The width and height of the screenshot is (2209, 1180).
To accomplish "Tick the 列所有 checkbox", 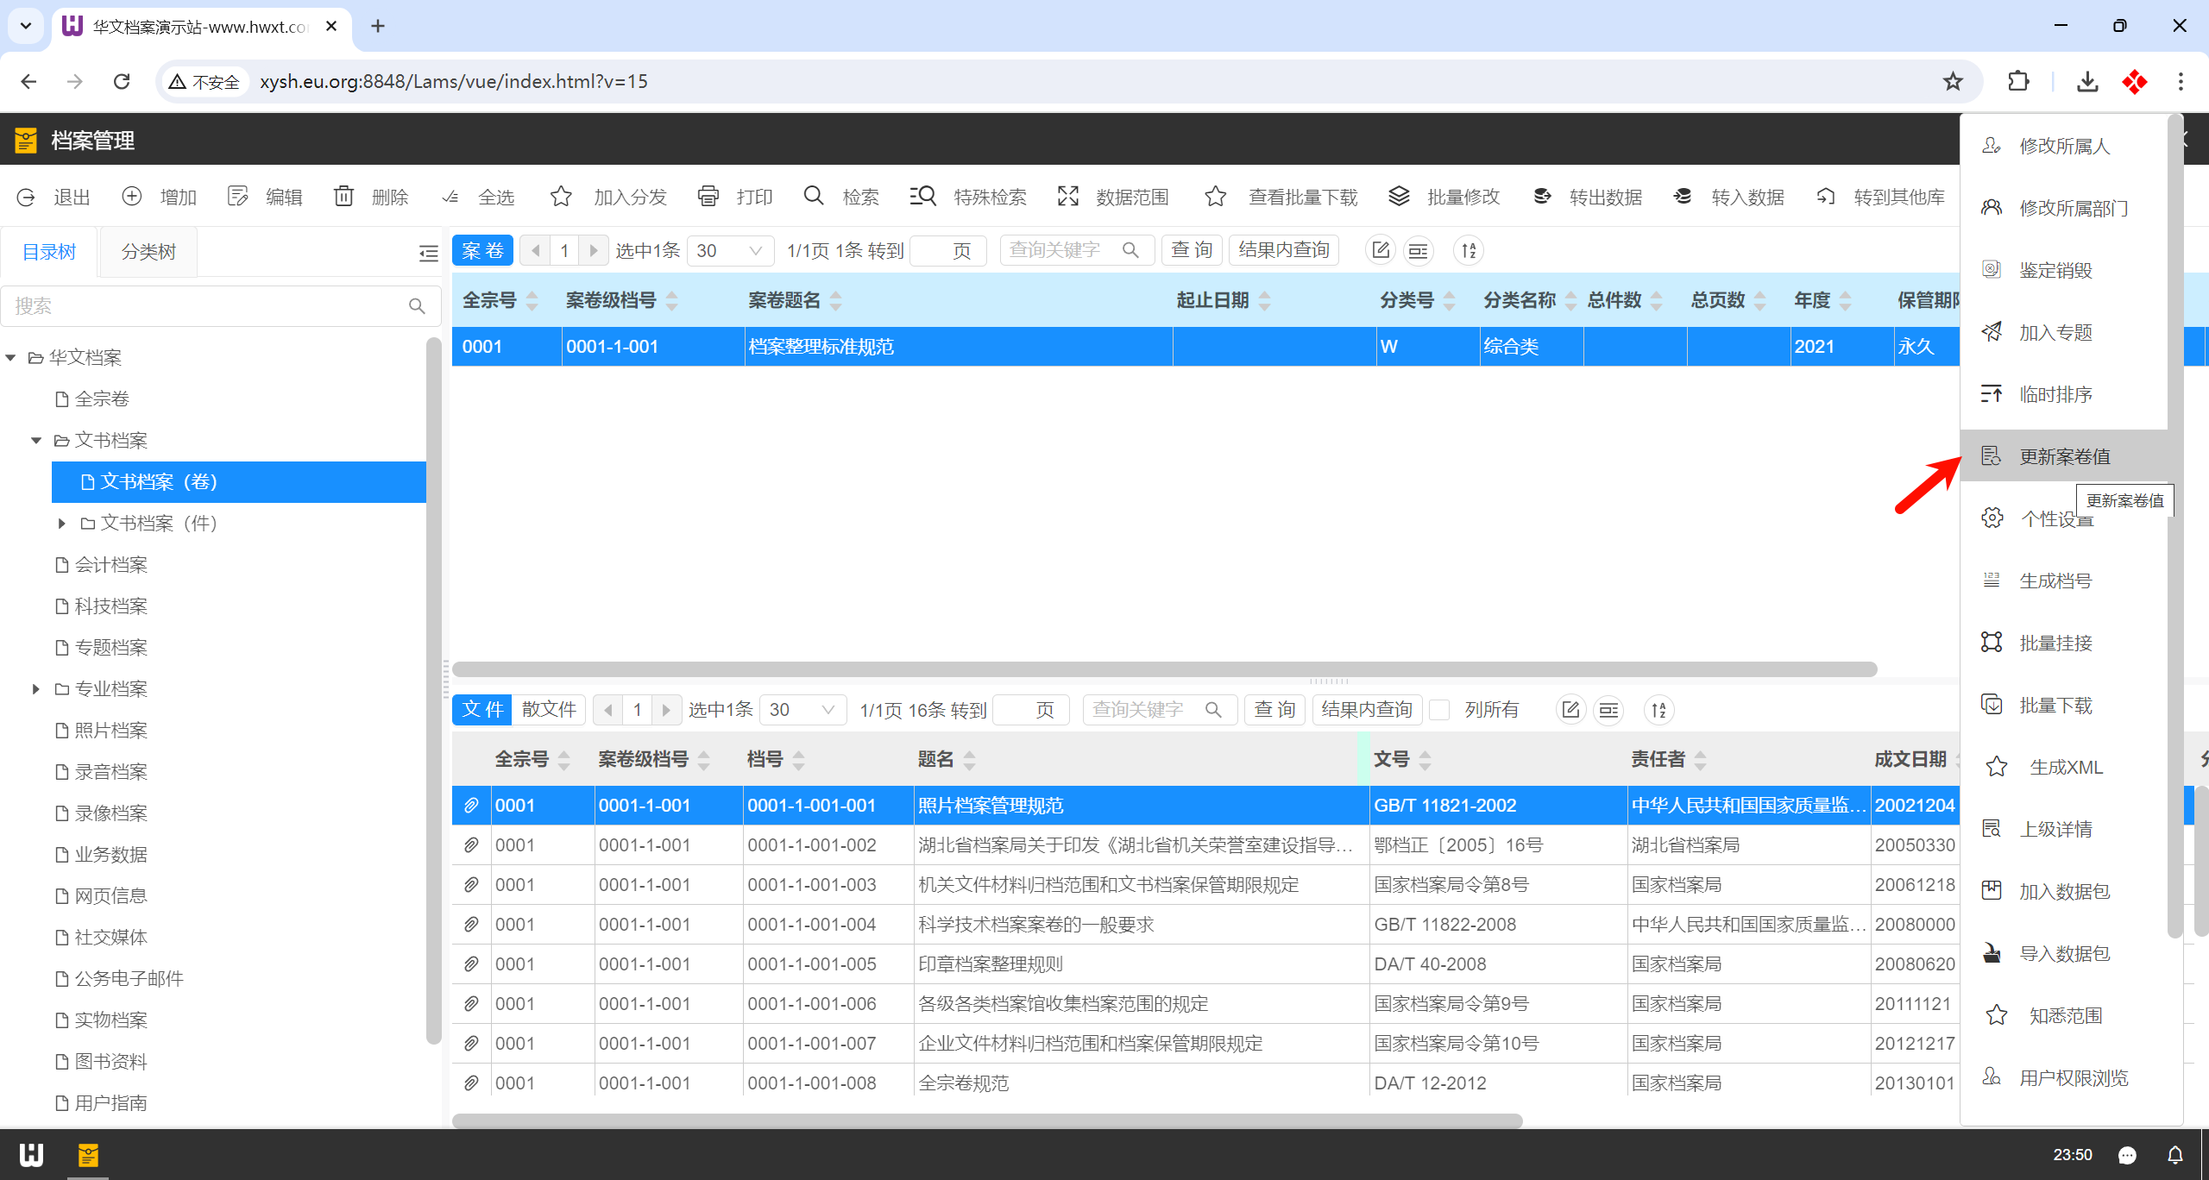I will 1439,710.
